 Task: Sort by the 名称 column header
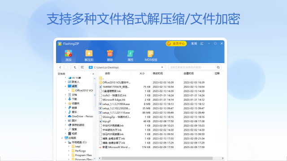coord(108,73)
